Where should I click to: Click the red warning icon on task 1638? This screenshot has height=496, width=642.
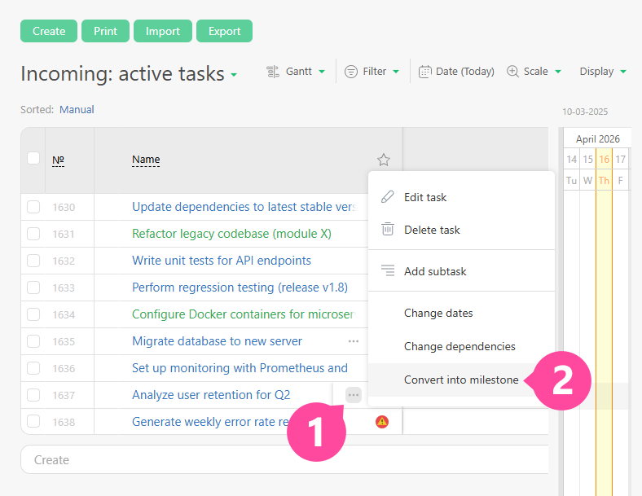click(x=381, y=422)
